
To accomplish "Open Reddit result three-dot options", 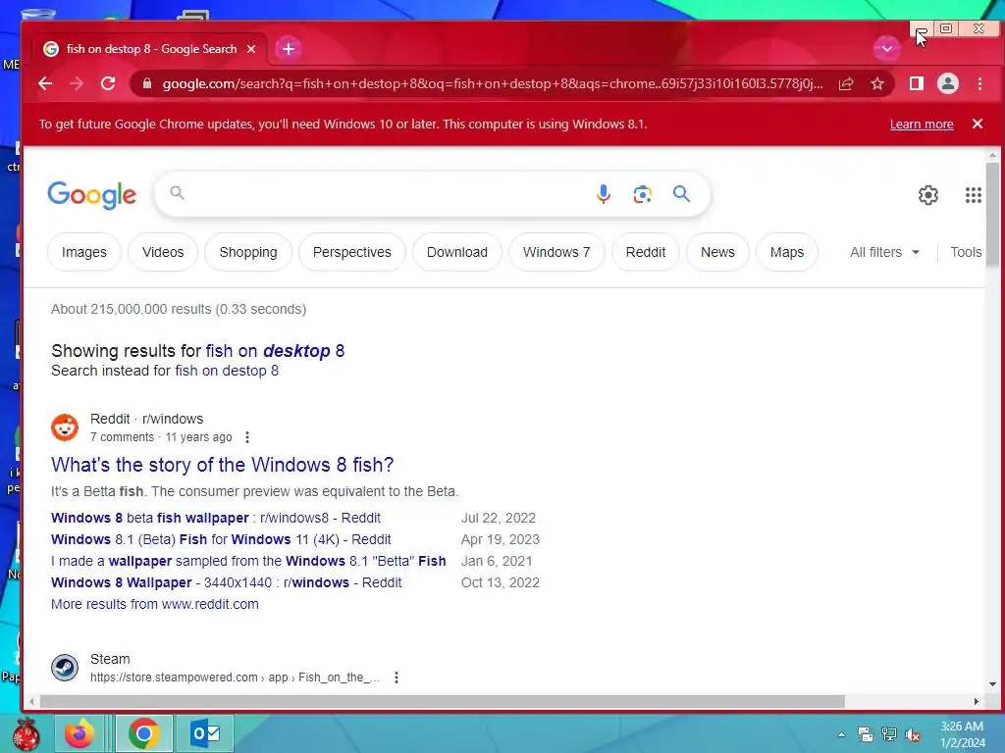I will [x=247, y=437].
